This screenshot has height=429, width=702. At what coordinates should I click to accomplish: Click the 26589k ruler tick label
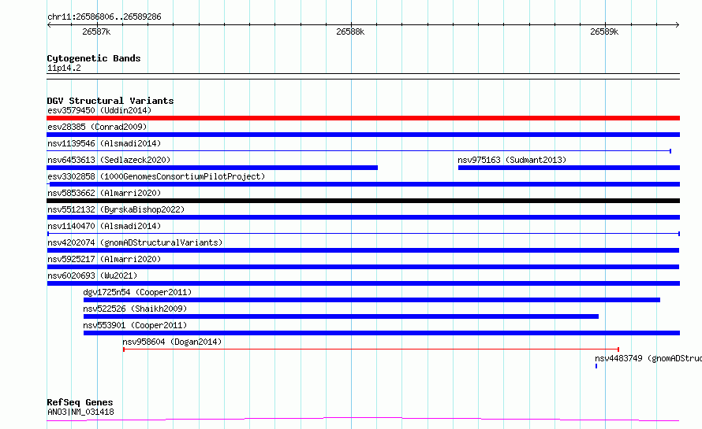604,31
